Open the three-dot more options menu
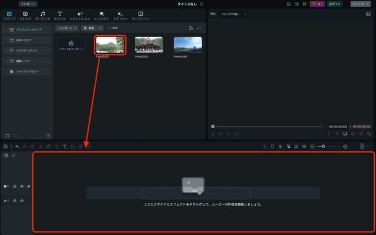 coord(199,28)
